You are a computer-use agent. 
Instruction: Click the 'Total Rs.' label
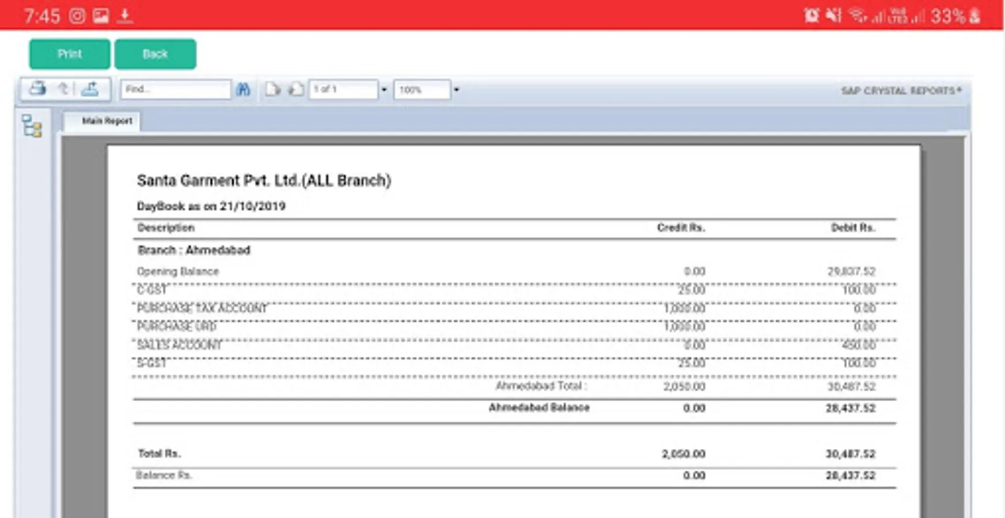(x=160, y=454)
